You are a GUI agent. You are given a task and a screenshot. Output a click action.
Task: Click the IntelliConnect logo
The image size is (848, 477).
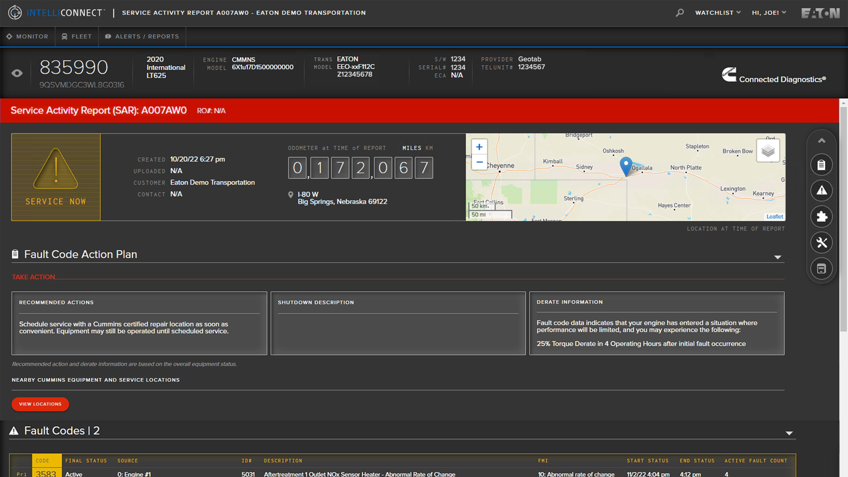click(x=56, y=13)
